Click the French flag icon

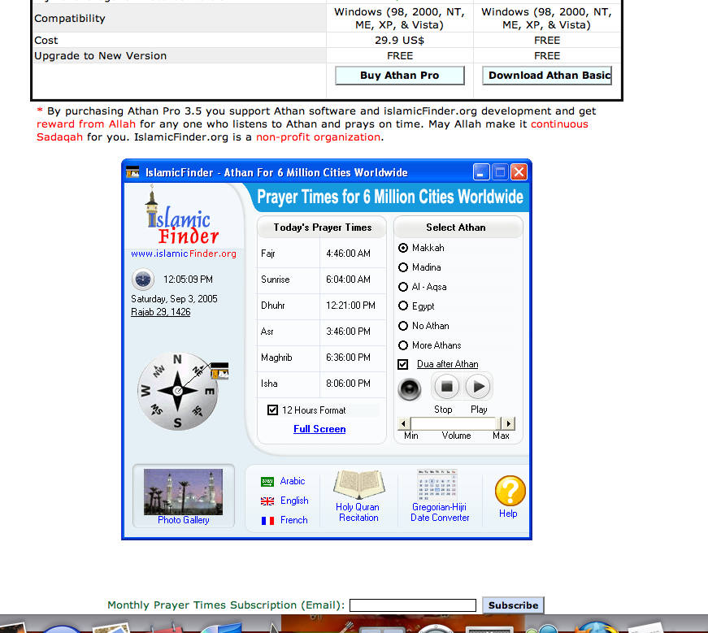[267, 521]
